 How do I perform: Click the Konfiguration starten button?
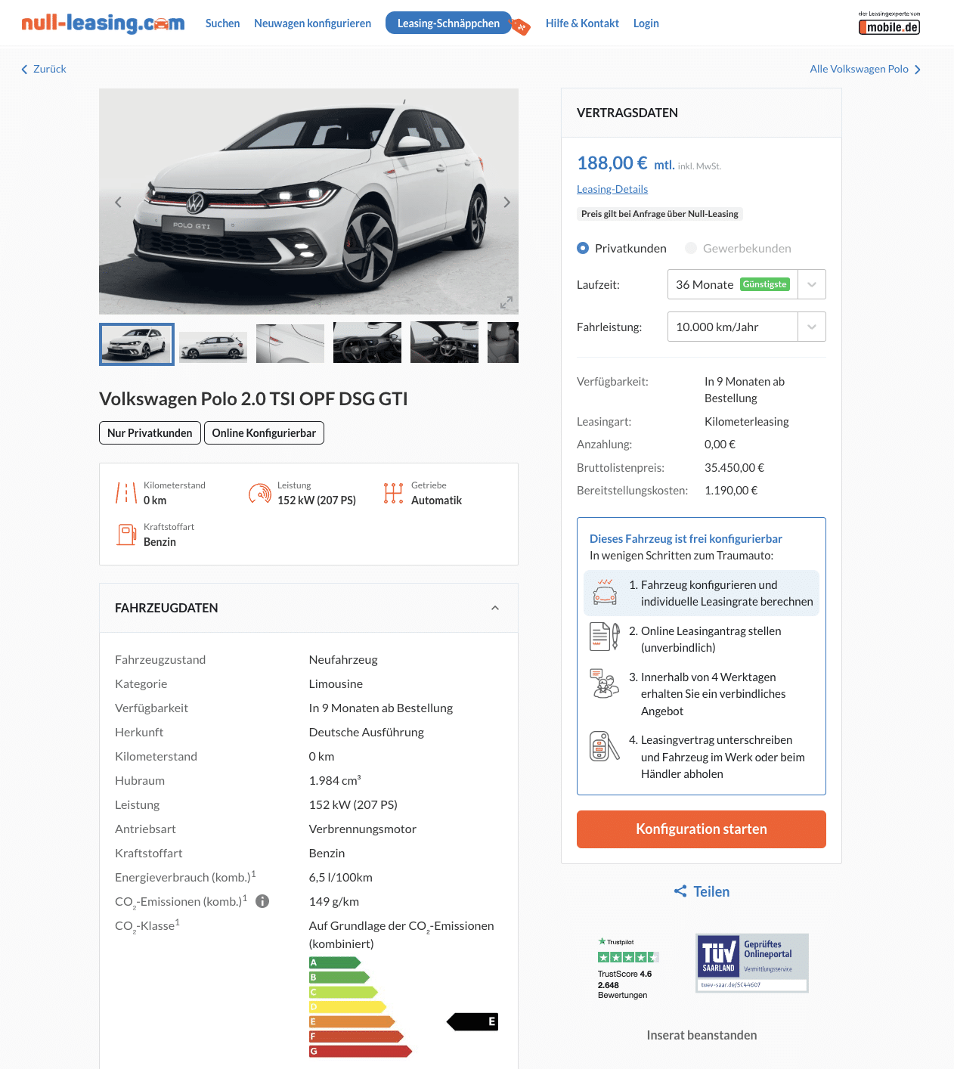click(x=702, y=829)
